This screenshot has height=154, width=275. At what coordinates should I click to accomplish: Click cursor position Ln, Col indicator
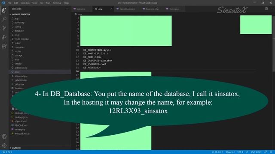click(x=217, y=152)
